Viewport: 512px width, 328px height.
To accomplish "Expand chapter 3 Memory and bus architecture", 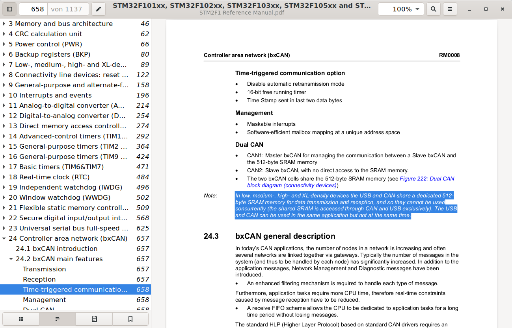I will [4, 24].
